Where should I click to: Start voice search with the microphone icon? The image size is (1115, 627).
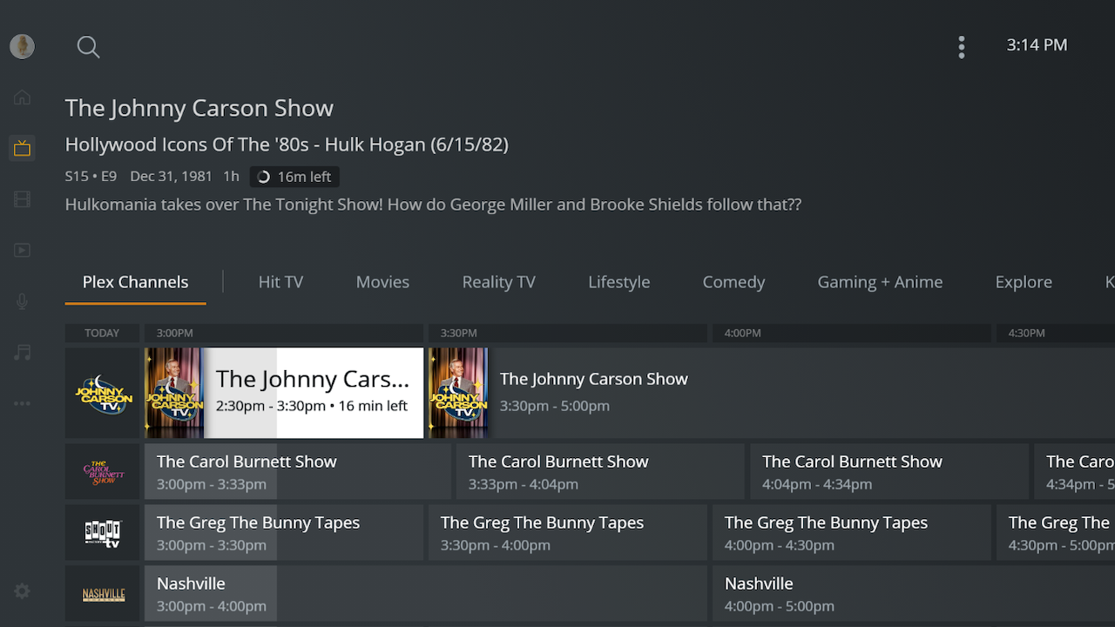coord(22,301)
